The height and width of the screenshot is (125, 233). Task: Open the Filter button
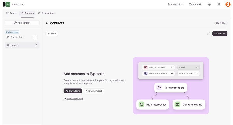[52, 33]
